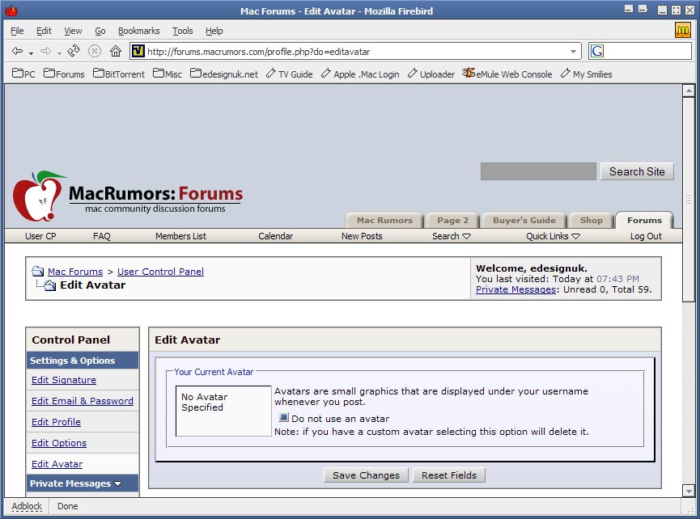Click the Back navigation arrow
The image size is (700, 519).
[x=18, y=51]
